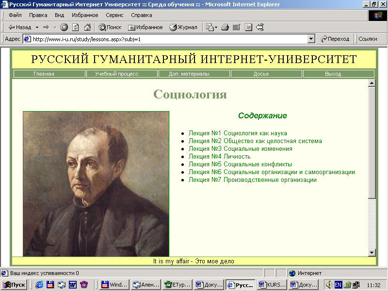
Task: Click the Содержание heading text
Action: [262, 115]
